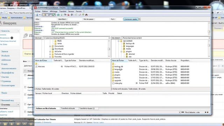Image resolution: width=224 pixels, height=126 pixels.
Task: Open the Connexion rapide history dropdown arrow
Action: [139, 19]
